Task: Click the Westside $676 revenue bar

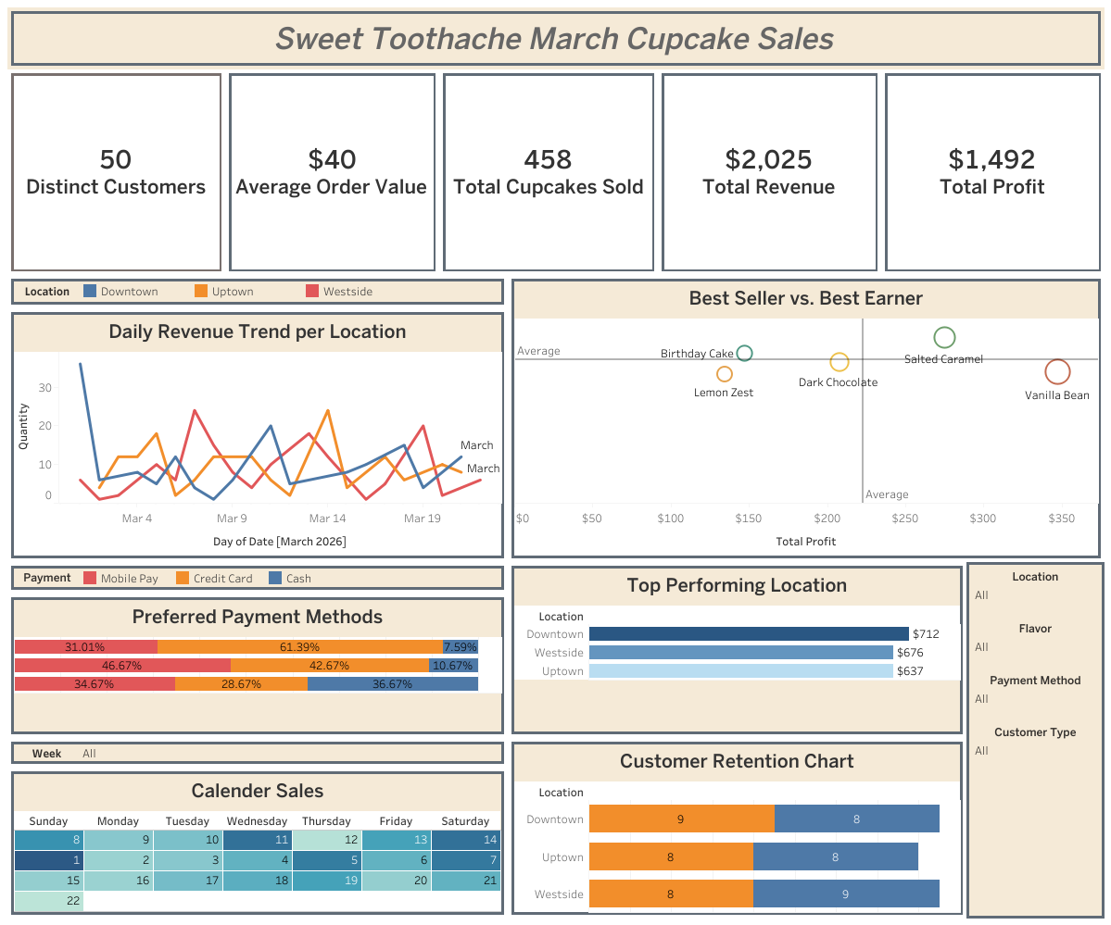Action: point(740,653)
